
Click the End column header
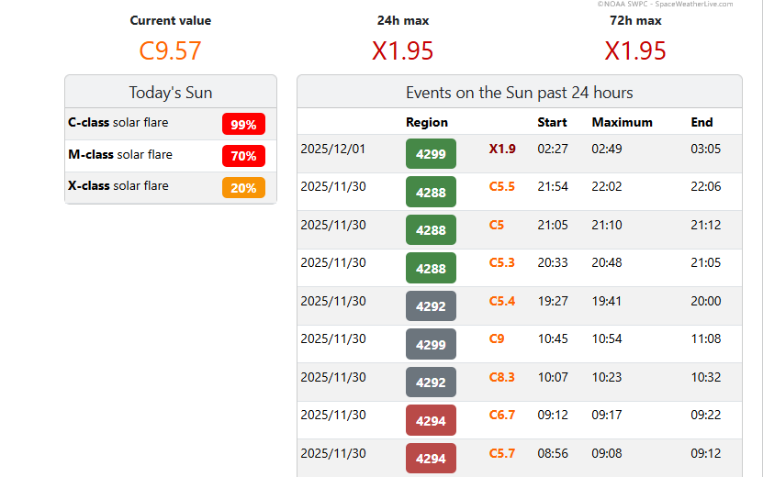(x=701, y=122)
